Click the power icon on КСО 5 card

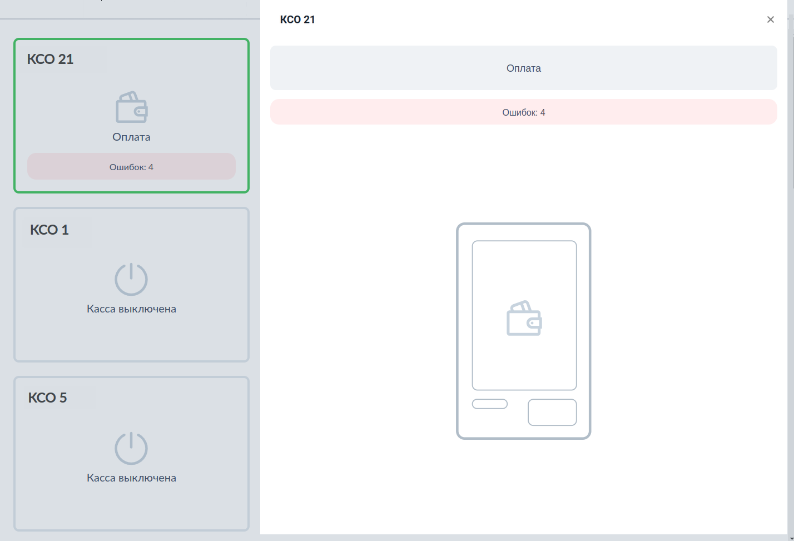point(131,448)
